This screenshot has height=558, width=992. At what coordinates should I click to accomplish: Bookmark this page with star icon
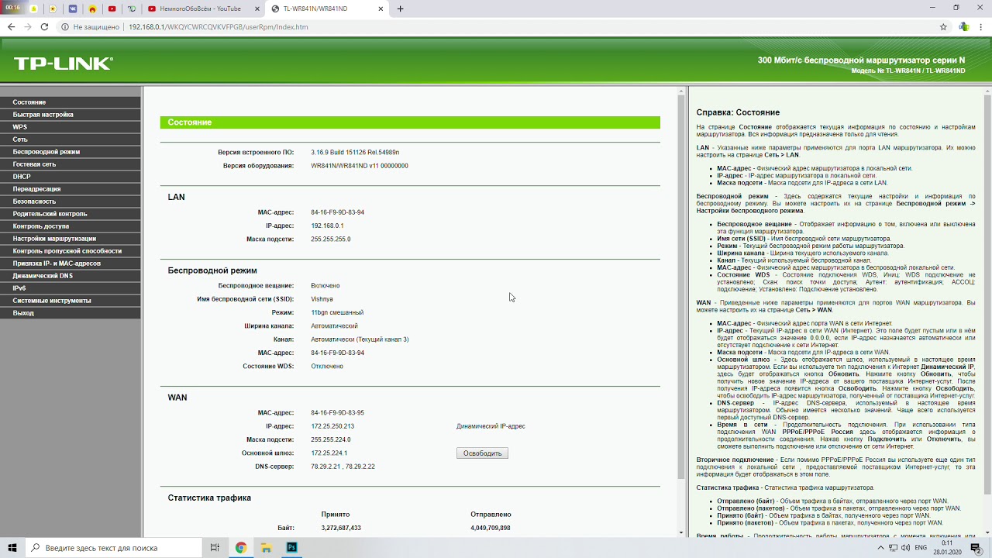pos(943,26)
